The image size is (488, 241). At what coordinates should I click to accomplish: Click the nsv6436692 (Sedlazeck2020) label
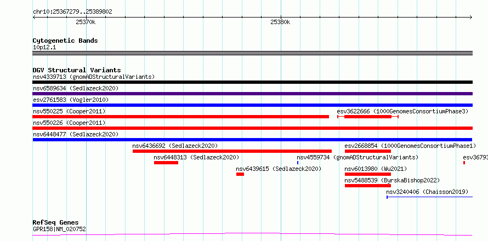(175, 146)
